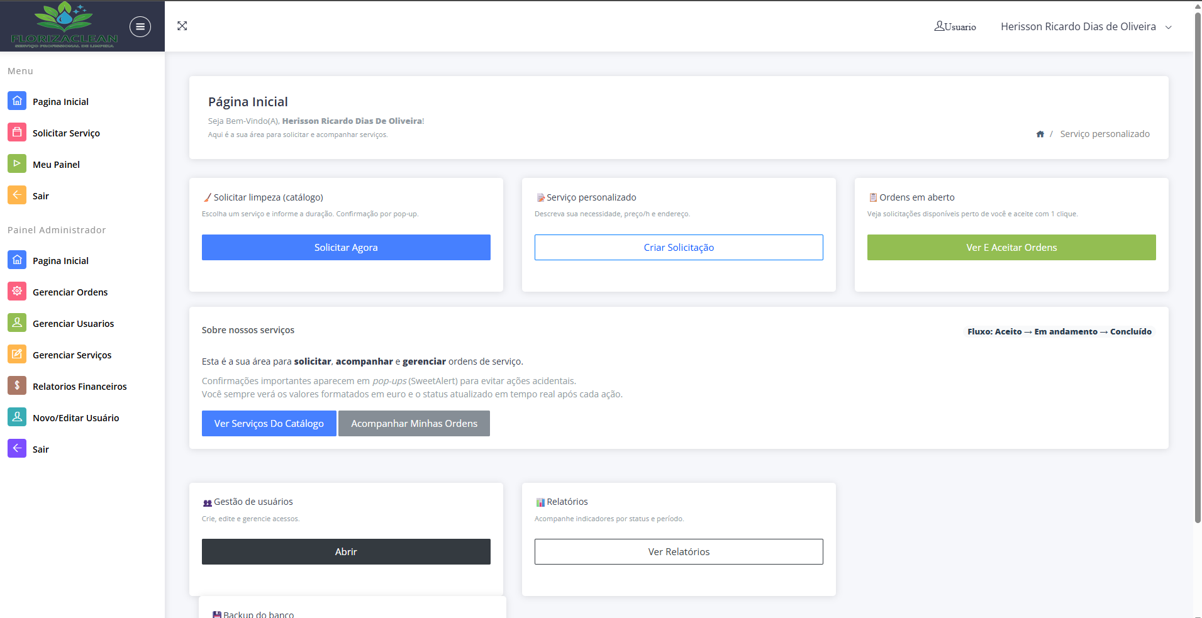Click the Gerenciar Usuarios person icon
The width and height of the screenshot is (1202, 618).
[17, 323]
